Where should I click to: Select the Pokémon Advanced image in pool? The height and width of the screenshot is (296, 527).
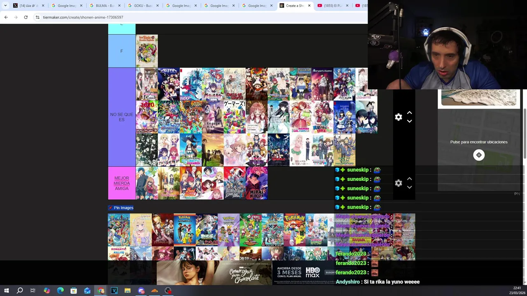[184, 230]
